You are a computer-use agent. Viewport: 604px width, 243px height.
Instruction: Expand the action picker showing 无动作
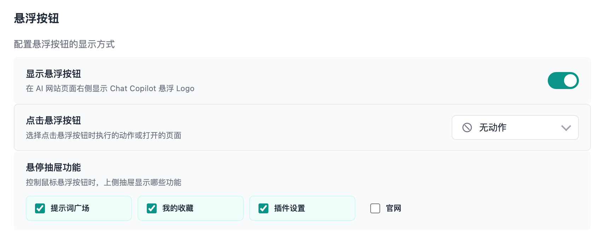point(515,128)
